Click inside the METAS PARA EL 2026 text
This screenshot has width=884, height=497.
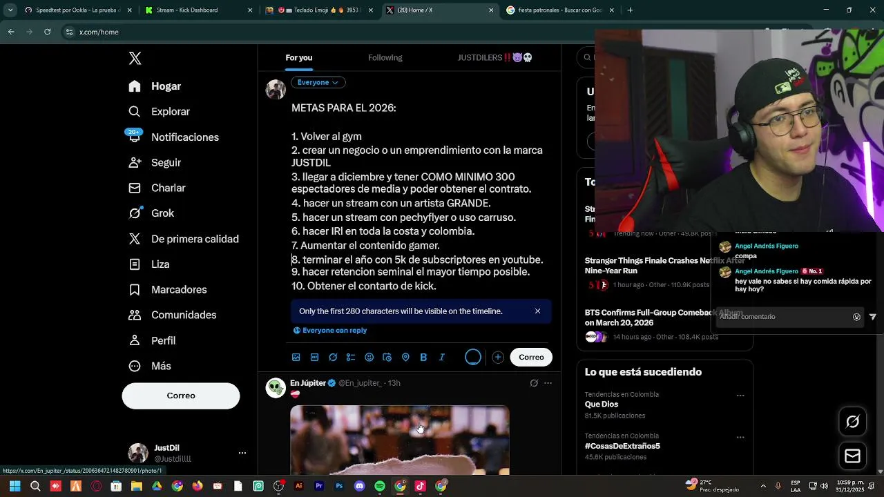343,108
